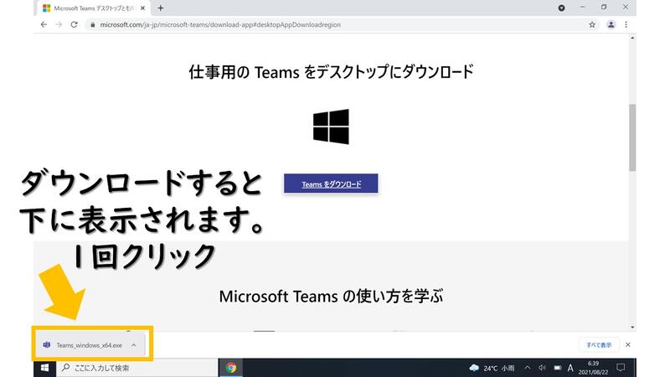Open the volume control in system tray
This screenshot has height=377, width=670.
click(x=542, y=367)
